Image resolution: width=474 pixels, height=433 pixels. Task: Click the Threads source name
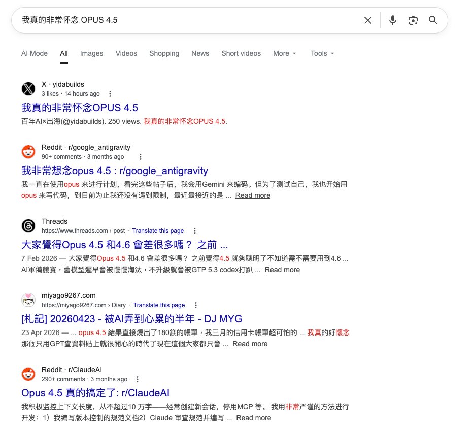55,221
